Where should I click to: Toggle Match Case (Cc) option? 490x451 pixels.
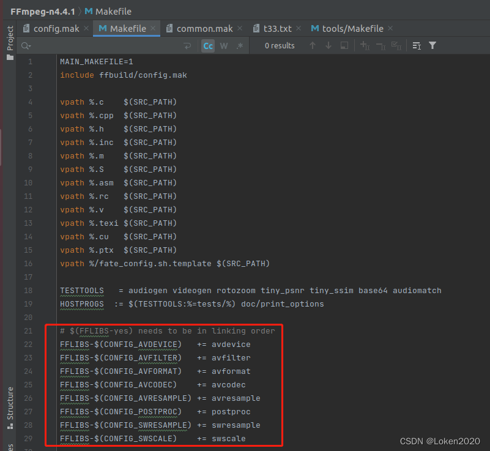coord(208,46)
